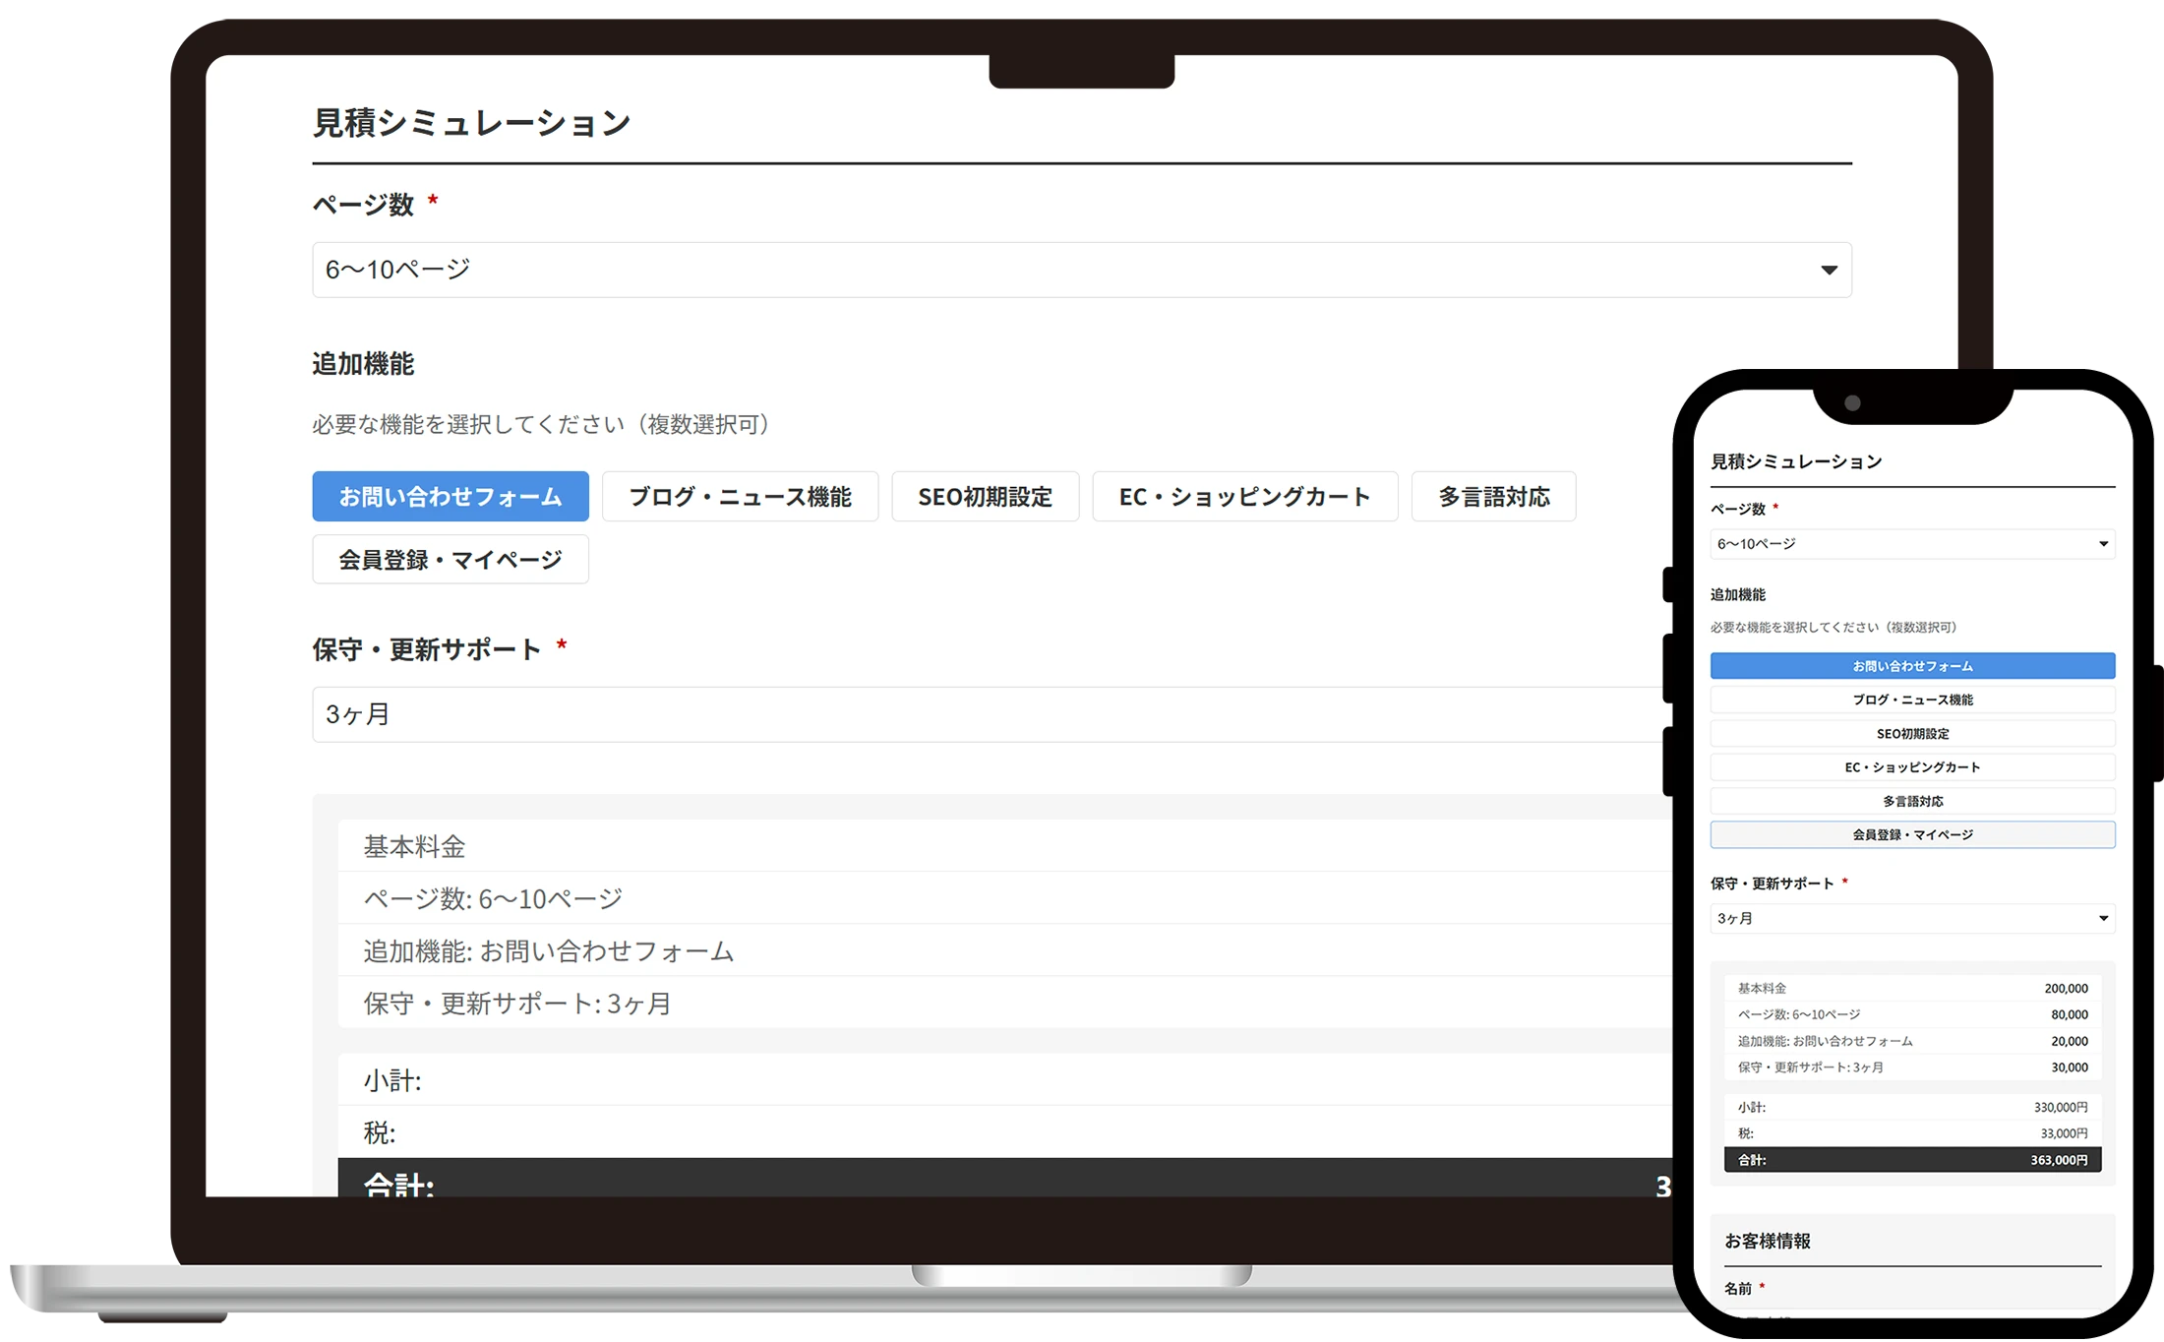Click the laptop page-count dropdown arrow
The image size is (2164, 1342).
[x=1829, y=271]
